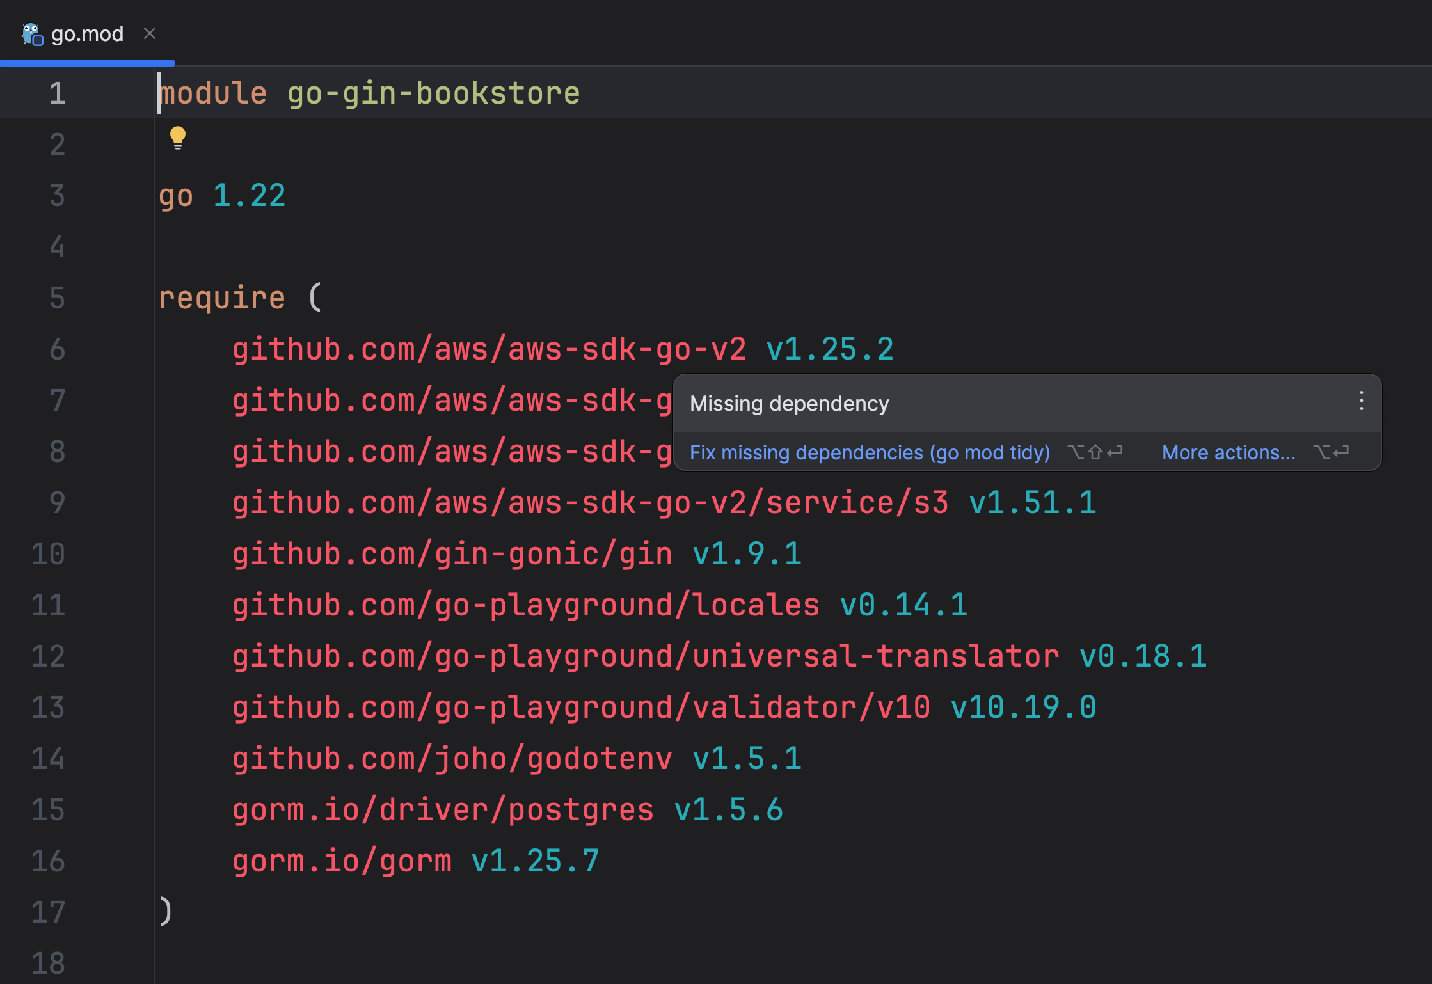This screenshot has height=984, width=1432.
Task: Open the kebab menu on the Missing dependency popup
Action: (1360, 402)
